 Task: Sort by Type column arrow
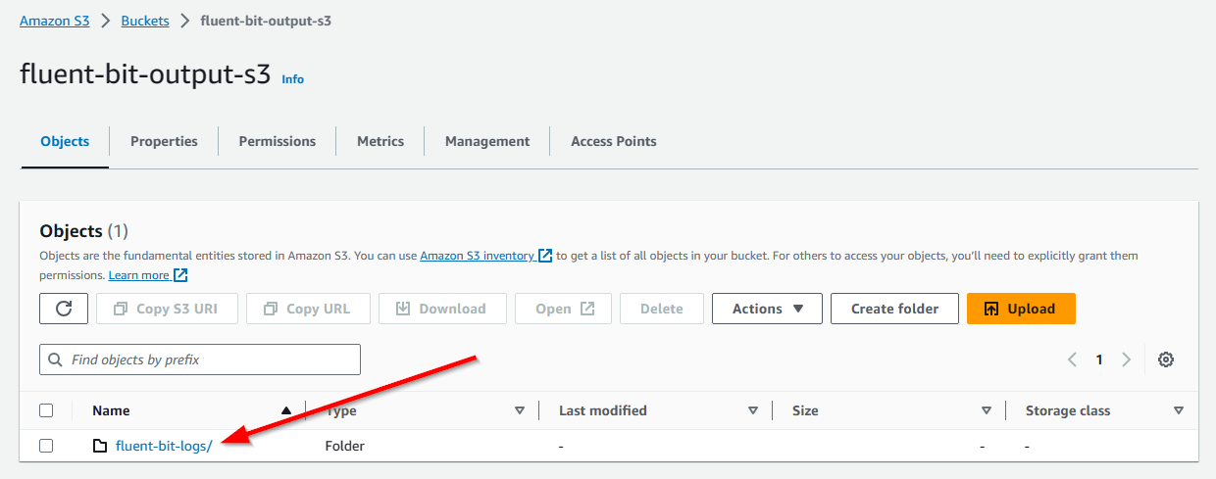pos(520,410)
